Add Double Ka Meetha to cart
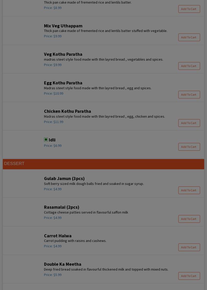 189,276
